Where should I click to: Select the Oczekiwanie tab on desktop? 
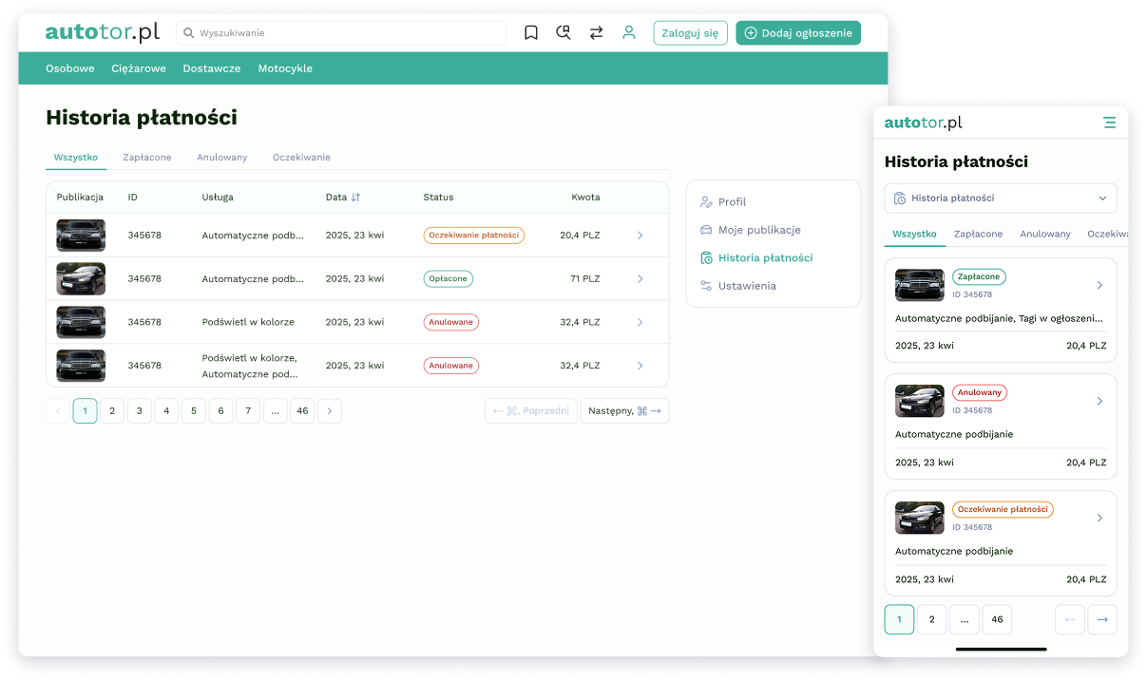coord(301,158)
